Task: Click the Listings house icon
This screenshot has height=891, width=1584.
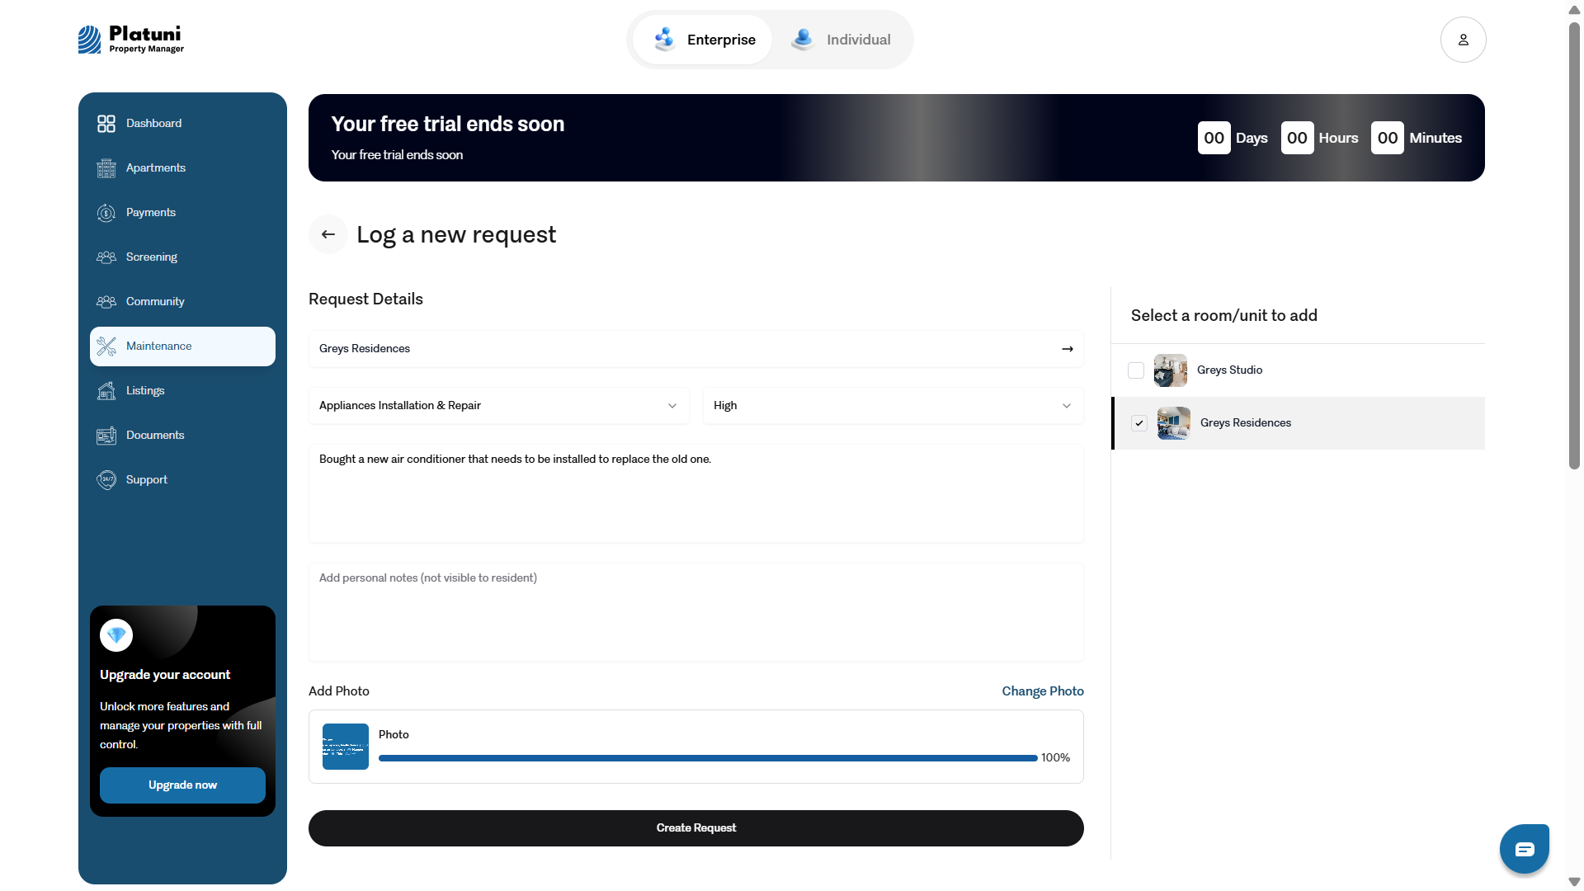Action: pos(106,391)
